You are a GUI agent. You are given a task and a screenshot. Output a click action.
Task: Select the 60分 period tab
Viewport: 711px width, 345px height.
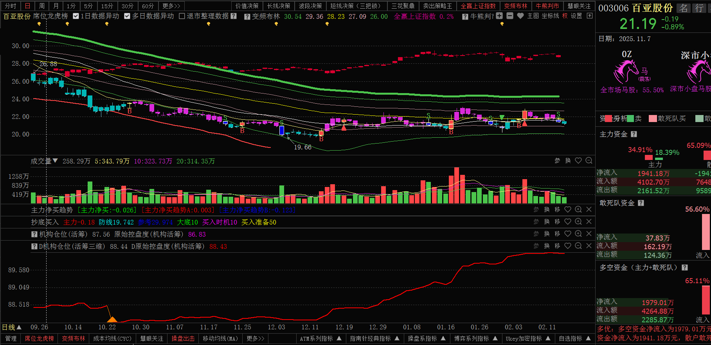coord(148,6)
